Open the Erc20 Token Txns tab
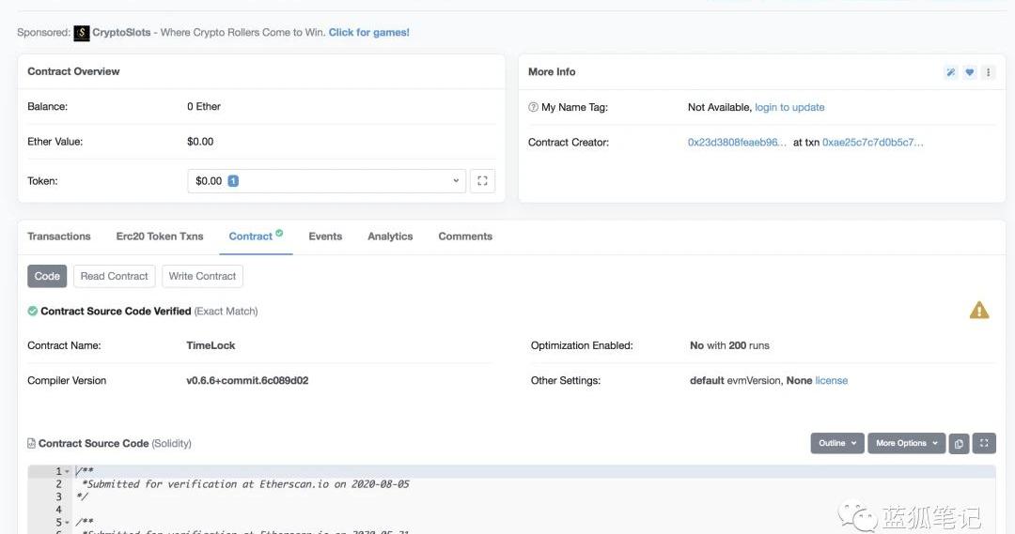 (160, 236)
